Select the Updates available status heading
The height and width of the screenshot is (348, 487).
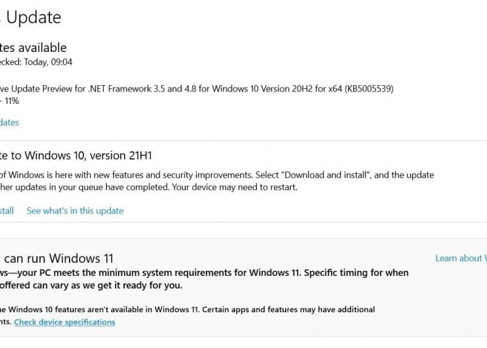point(33,48)
